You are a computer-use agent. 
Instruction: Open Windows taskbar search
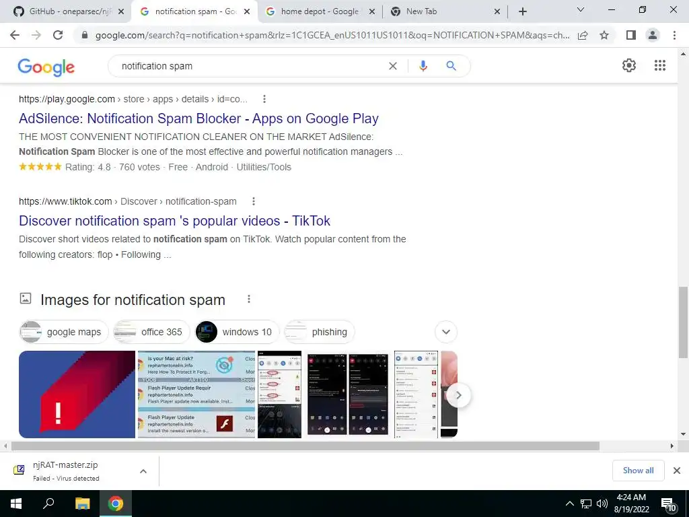pyautogui.click(x=48, y=504)
